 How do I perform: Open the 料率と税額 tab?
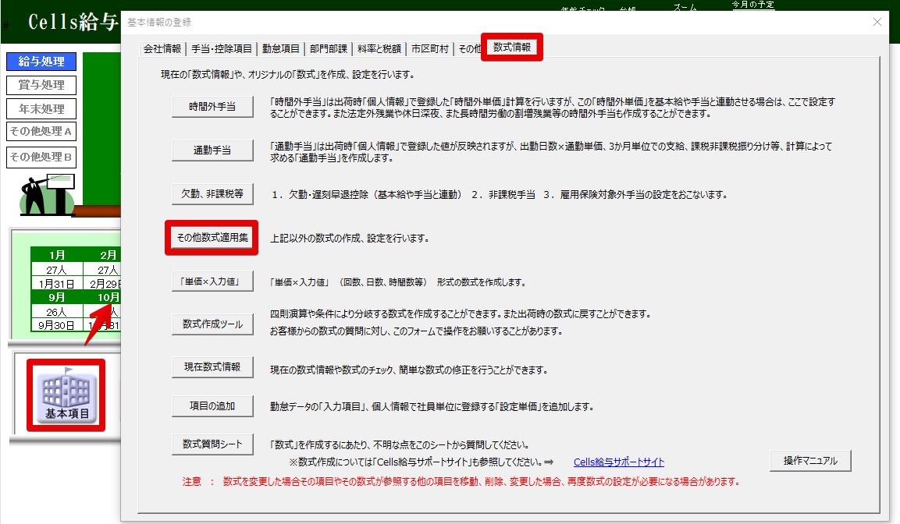(381, 48)
